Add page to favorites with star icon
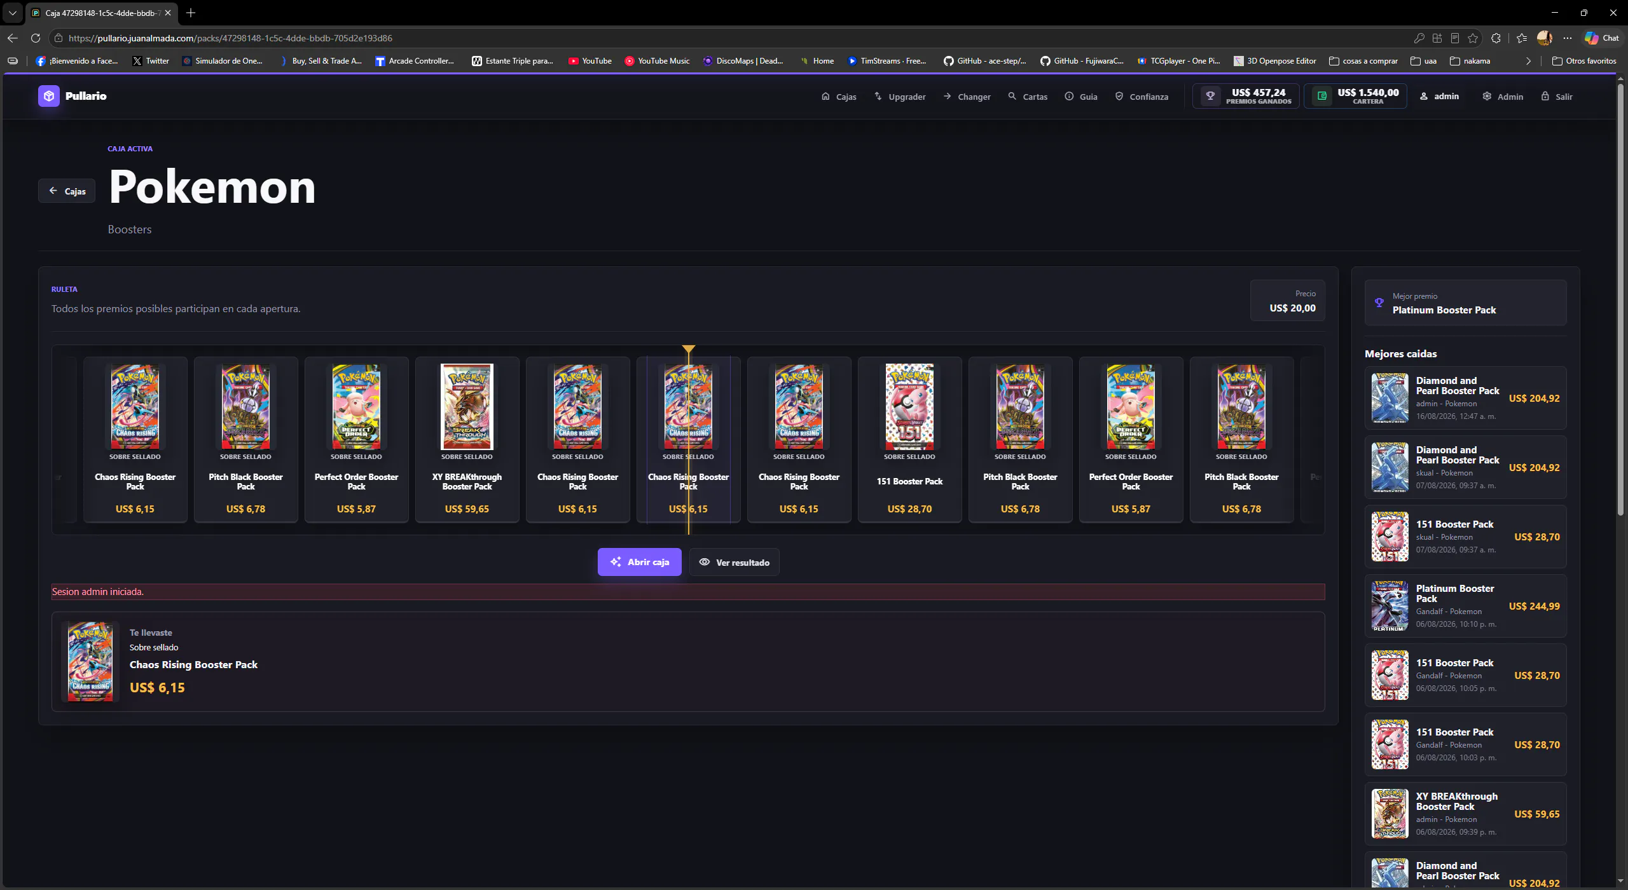The height and width of the screenshot is (890, 1628). point(1473,38)
